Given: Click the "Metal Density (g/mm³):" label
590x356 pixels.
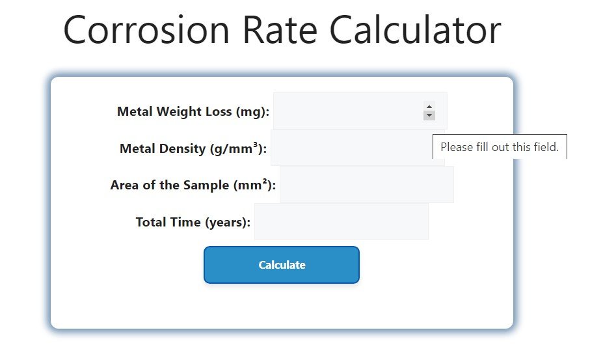Looking at the screenshot, I should (193, 148).
